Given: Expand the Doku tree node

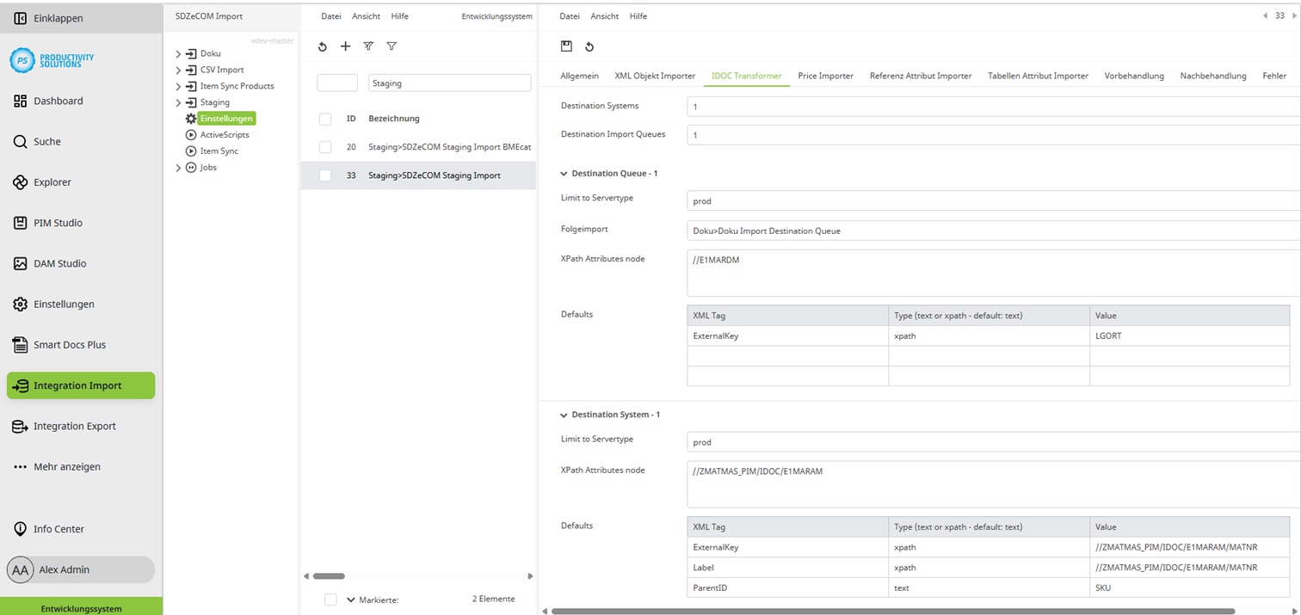Looking at the screenshot, I should (179, 52).
